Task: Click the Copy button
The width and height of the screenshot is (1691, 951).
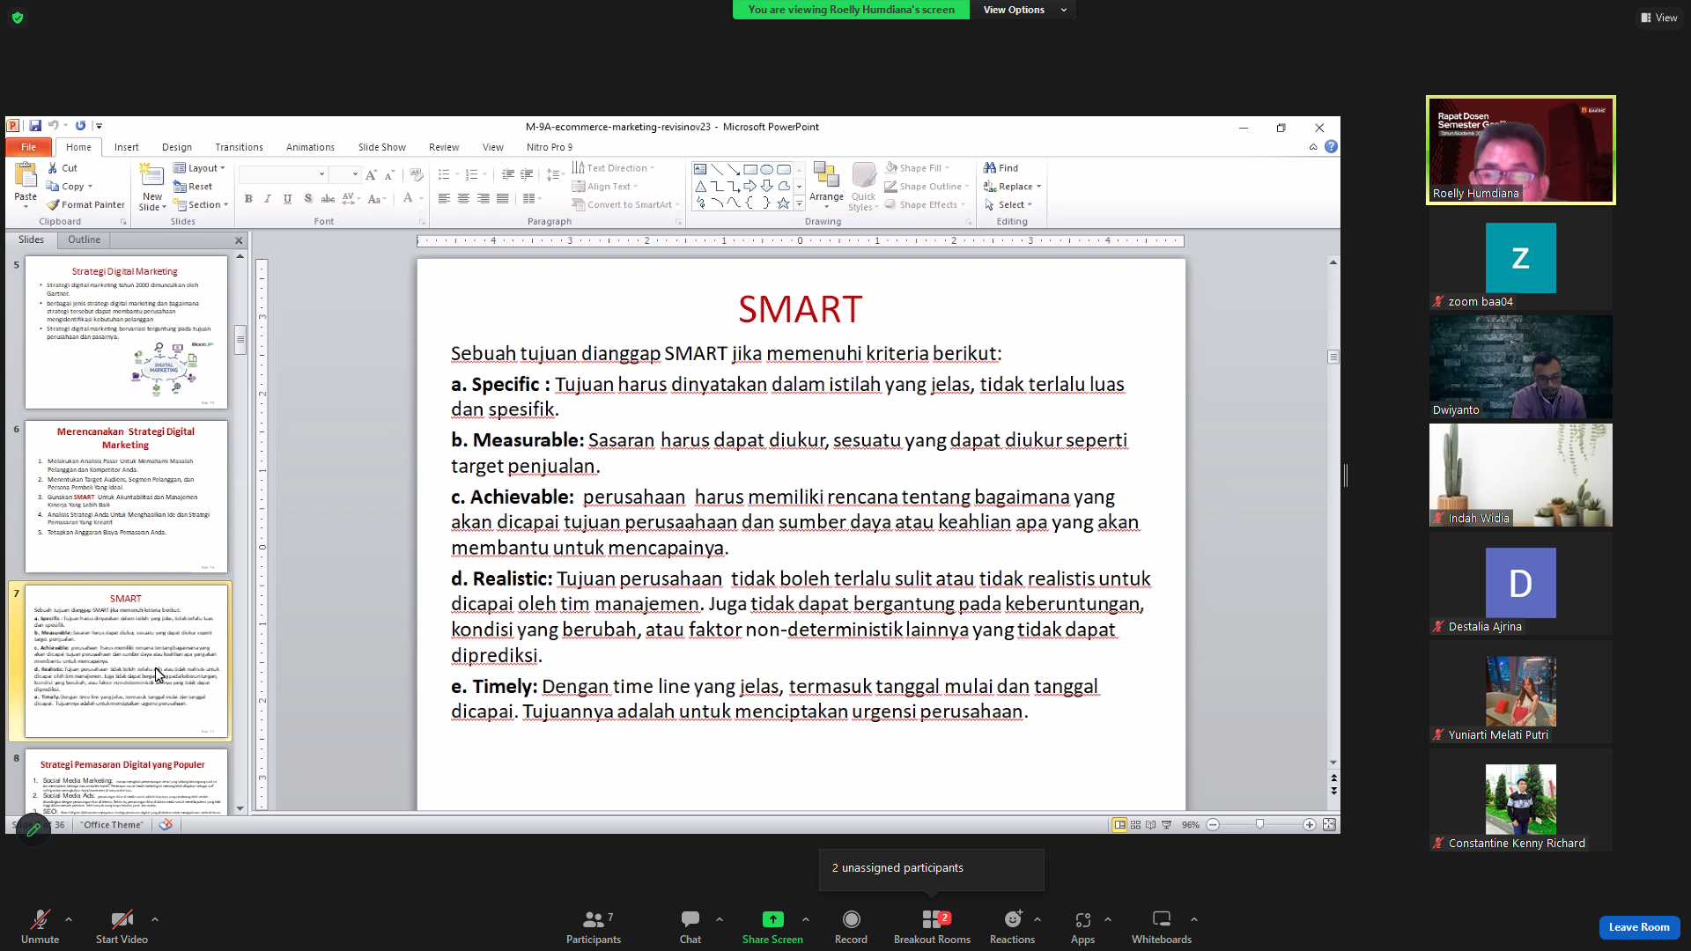Action: click(70, 187)
